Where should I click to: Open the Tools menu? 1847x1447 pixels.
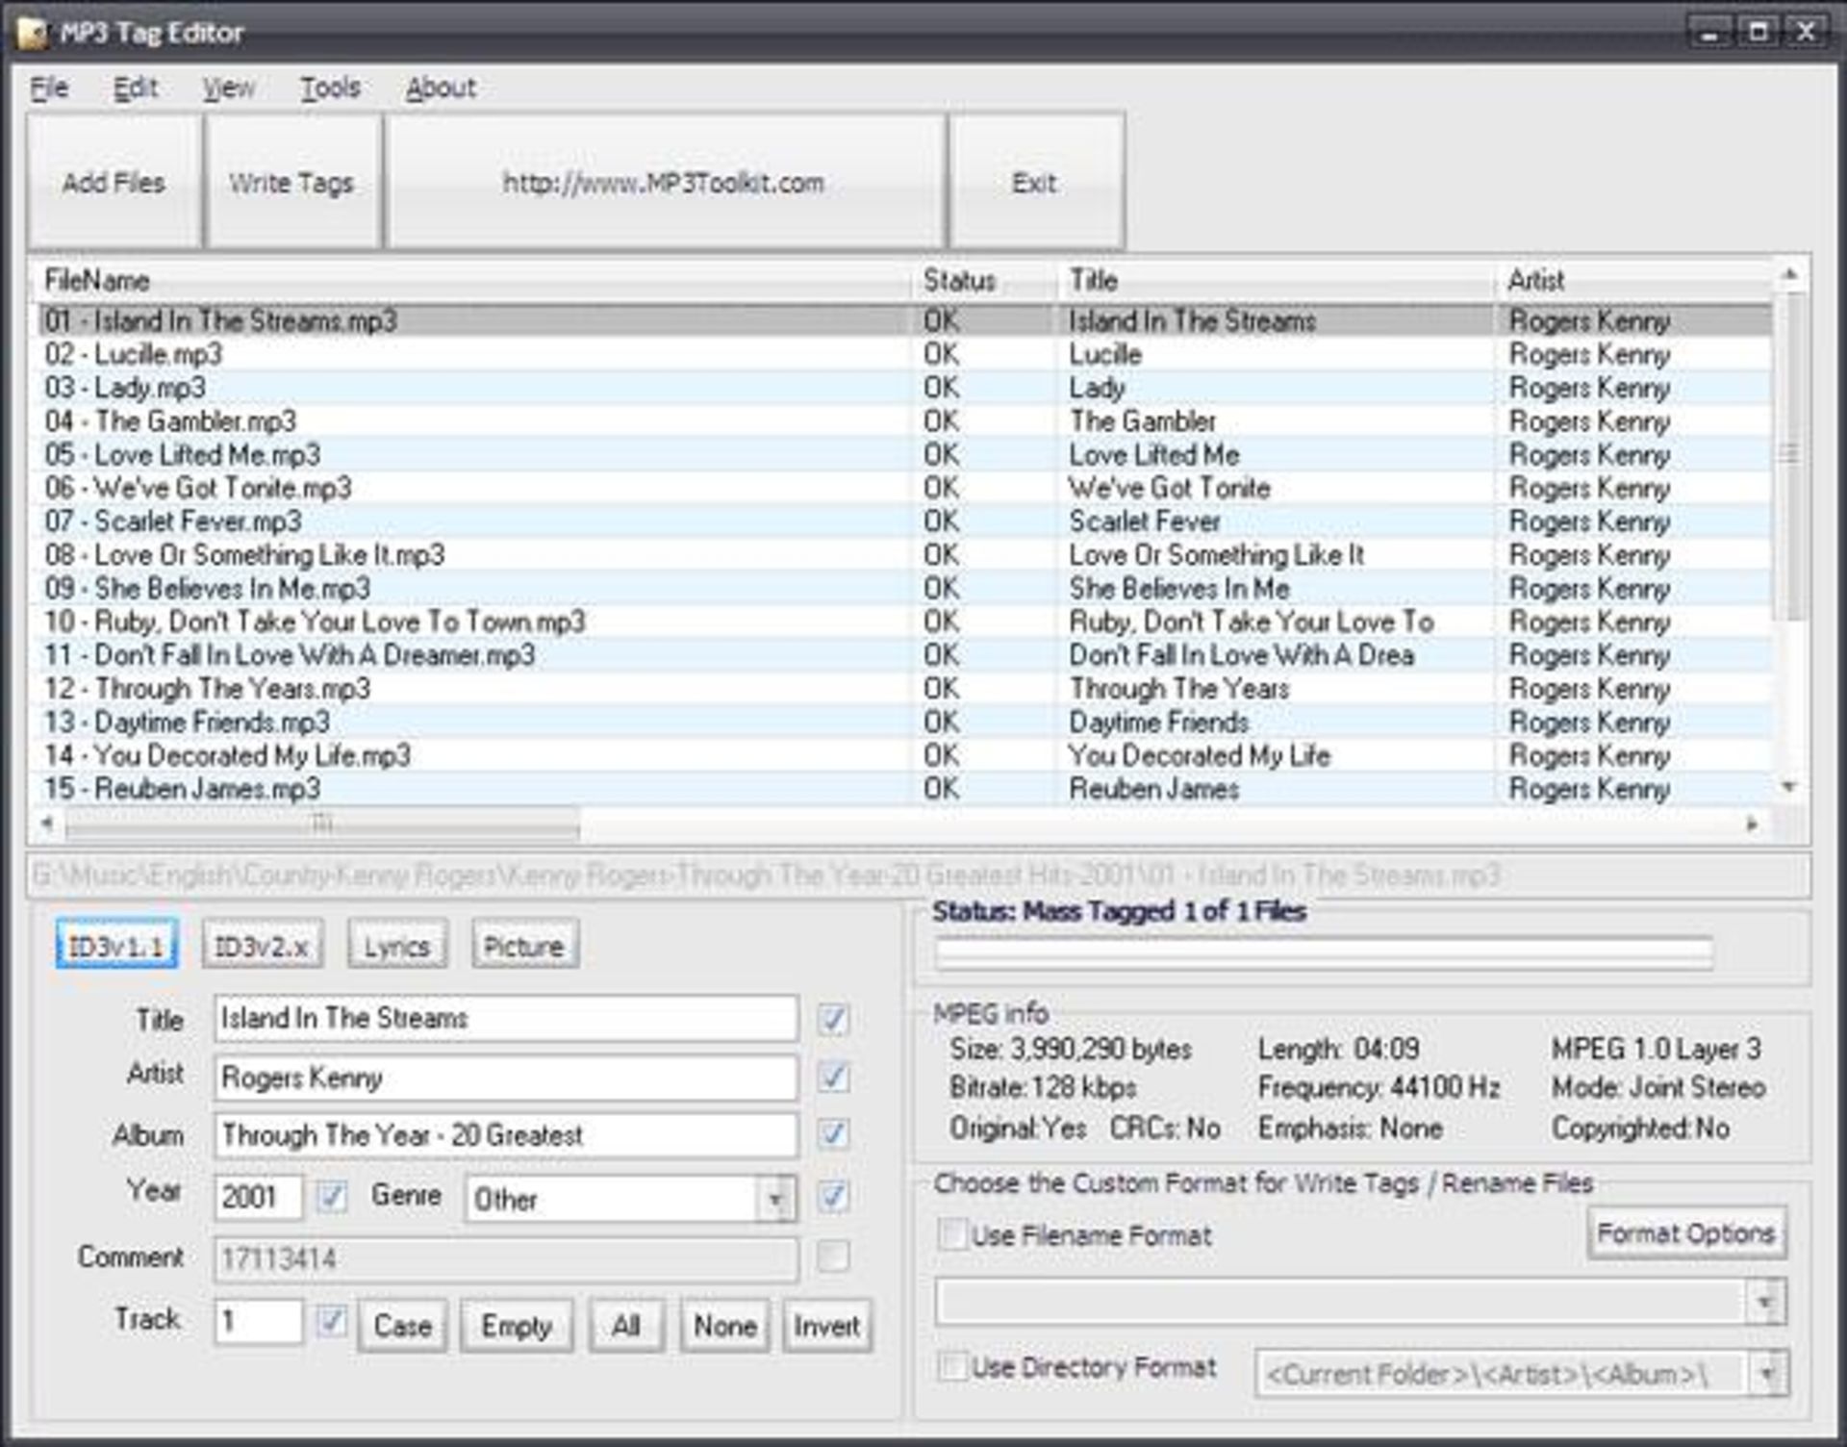click(330, 89)
